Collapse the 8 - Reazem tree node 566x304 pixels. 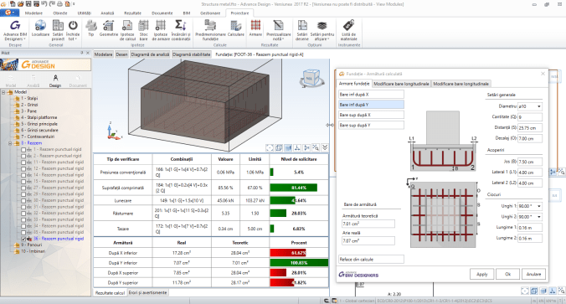10,143
